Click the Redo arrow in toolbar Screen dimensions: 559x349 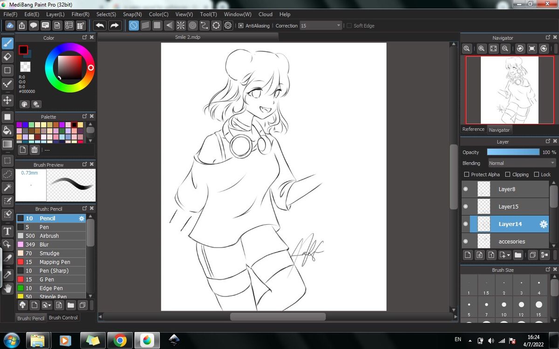(115, 26)
